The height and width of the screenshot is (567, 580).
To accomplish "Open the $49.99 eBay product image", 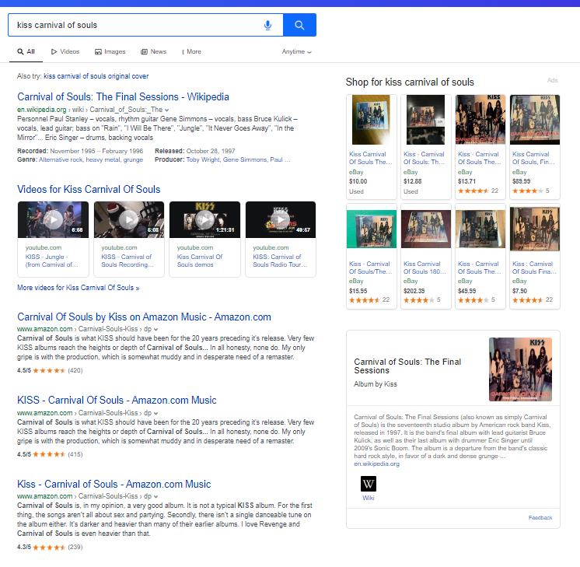I will point(480,229).
